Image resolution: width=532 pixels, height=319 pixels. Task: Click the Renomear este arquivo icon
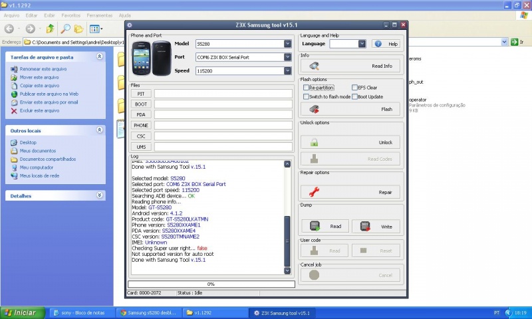(x=14, y=69)
